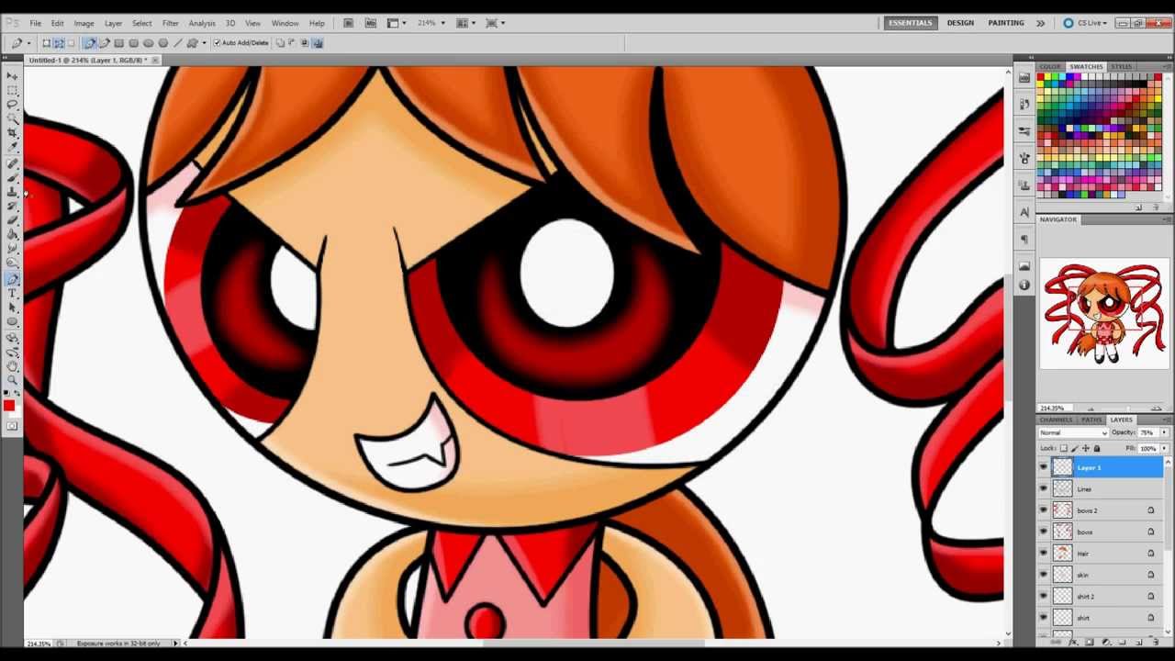Choose the Rectangle shape option
Viewport: 1175px width, 661px height.
coord(118,42)
